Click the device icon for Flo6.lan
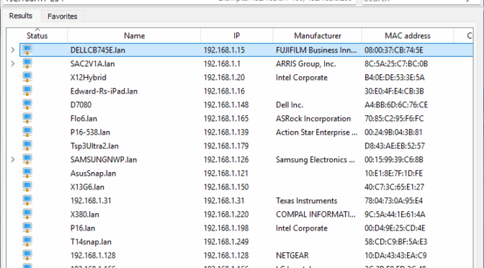This screenshot has height=268, width=484. 27,118
